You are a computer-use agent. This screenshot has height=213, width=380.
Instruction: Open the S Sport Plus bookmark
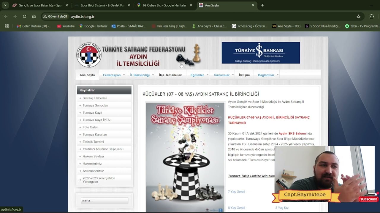tap(323, 26)
